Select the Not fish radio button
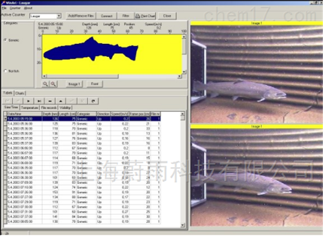Image resolution: width=323 pixels, height=236 pixels. (5, 71)
